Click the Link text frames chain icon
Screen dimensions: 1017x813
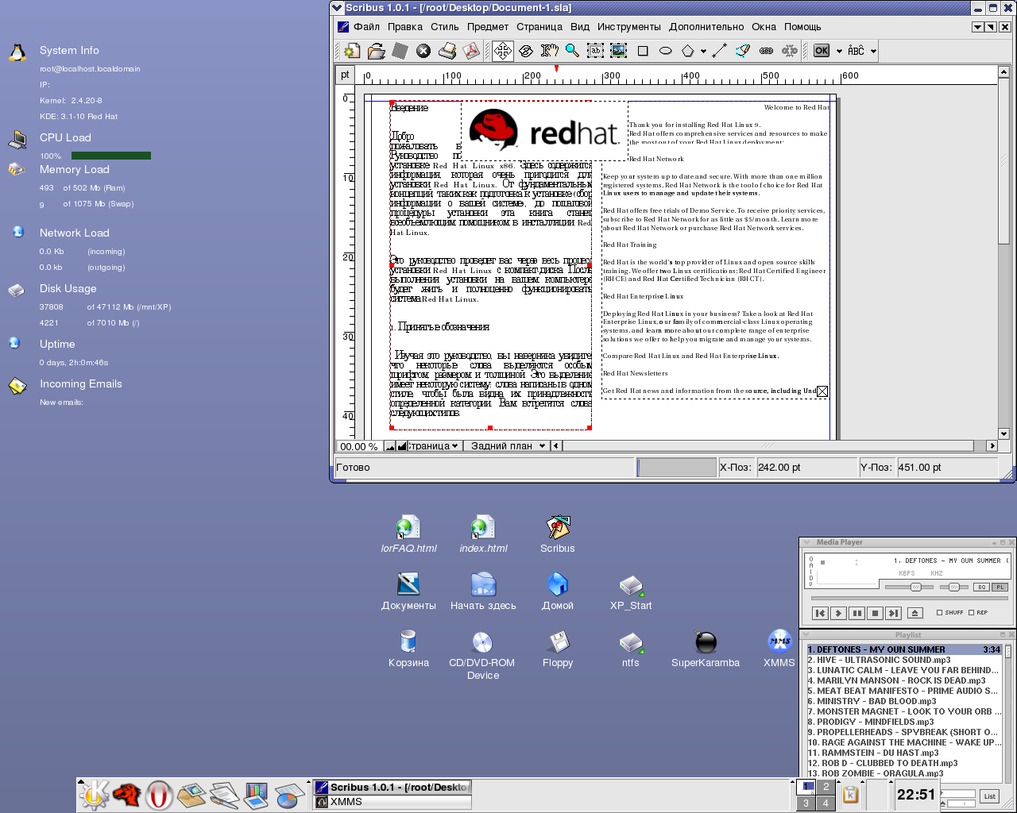pos(766,51)
